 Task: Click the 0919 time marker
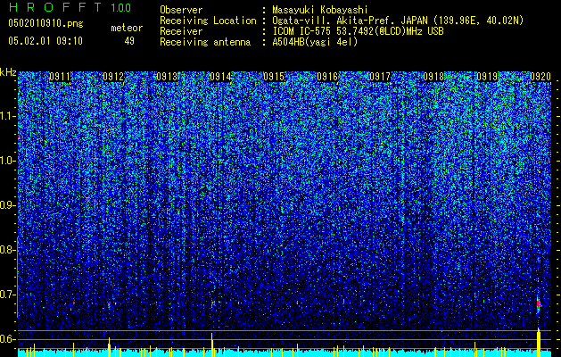[x=487, y=77]
